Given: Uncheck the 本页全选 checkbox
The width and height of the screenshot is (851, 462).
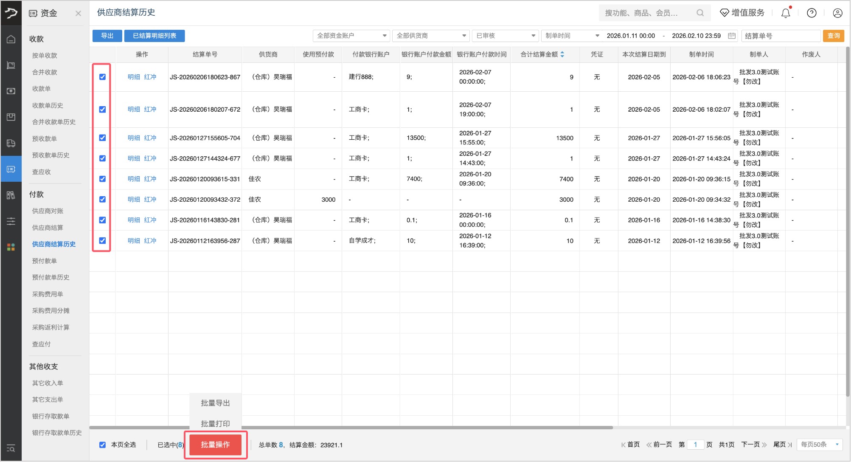Looking at the screenshot, I should point(102,445).
